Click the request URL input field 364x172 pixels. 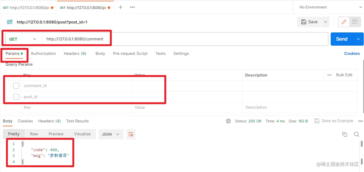pyautogui.click(x=185, y=39)
